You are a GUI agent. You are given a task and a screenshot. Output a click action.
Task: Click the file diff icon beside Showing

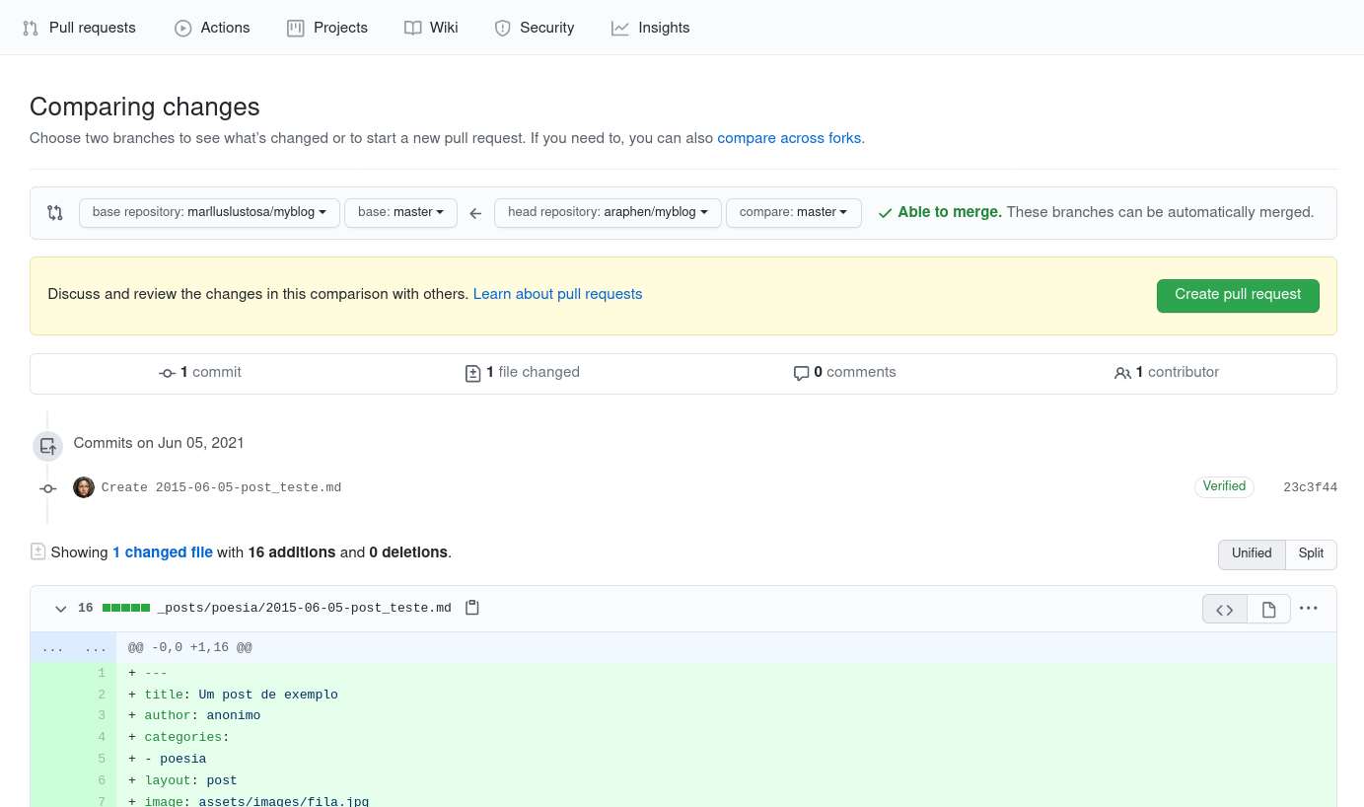(x=38, y=552)
